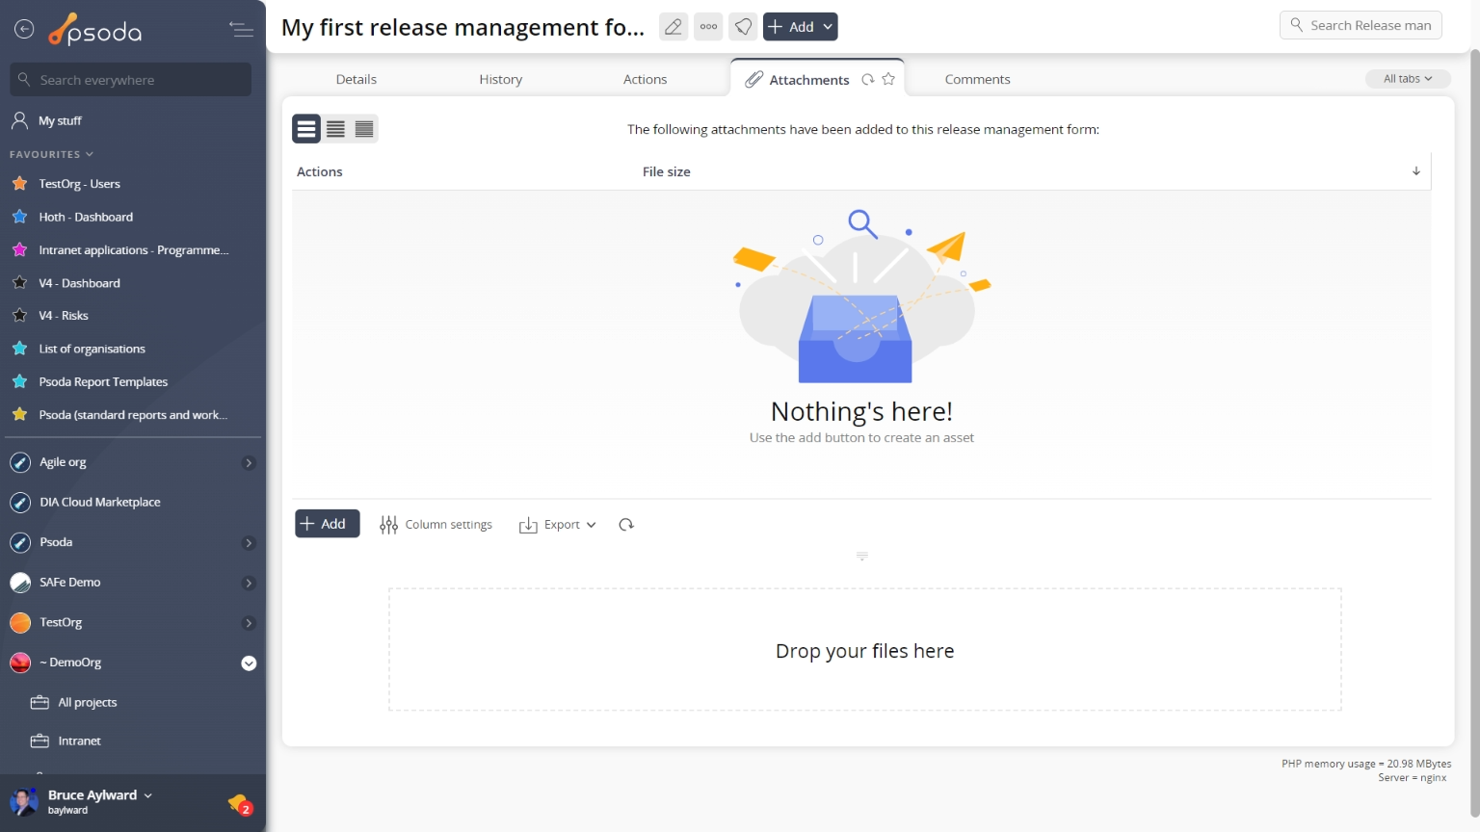Click the sort arrow in table header

1416,171
